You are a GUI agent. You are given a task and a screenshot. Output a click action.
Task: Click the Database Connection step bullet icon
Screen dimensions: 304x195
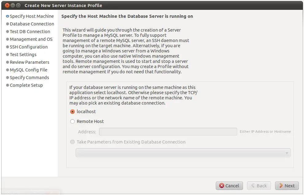[7, 24]
